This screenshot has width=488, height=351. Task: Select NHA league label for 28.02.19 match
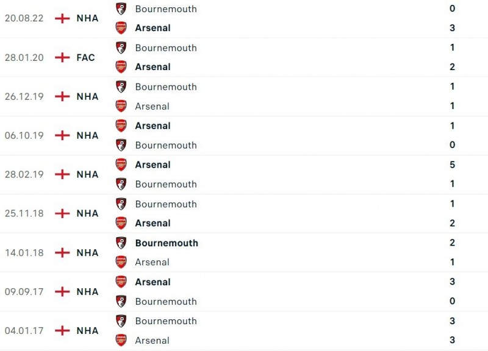click(87, 174)
